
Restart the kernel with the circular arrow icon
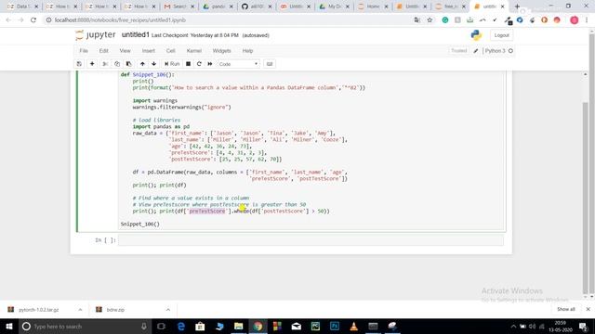(199, 64)
